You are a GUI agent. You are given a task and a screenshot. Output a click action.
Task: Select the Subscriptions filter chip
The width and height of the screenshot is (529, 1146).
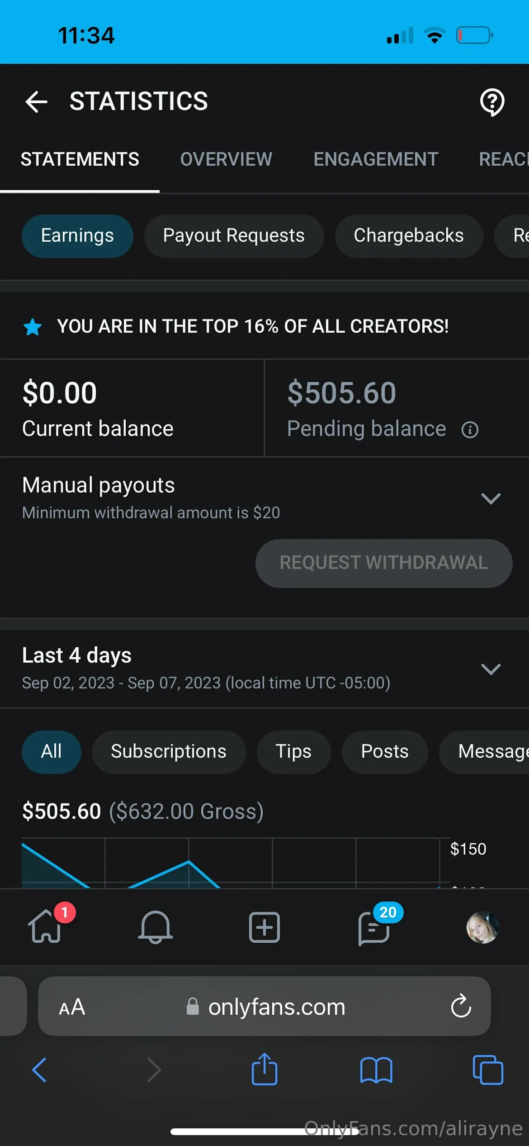click(169, 752)
